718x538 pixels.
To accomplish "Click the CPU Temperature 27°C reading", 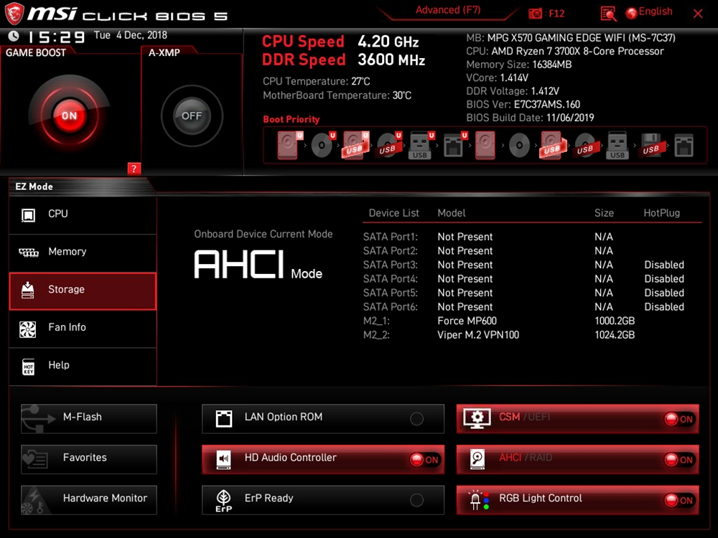I will pos(317,82).
